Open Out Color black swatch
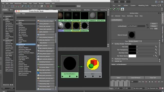 point(132,47)
